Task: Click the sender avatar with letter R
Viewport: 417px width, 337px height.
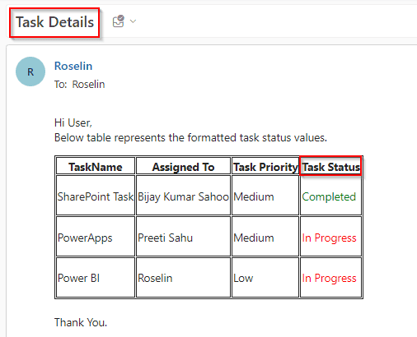Action: click(30, 72)
